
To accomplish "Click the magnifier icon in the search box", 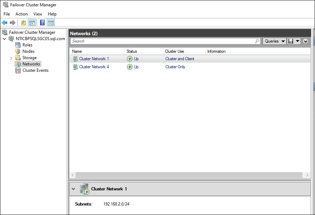I will coord(257,41).
